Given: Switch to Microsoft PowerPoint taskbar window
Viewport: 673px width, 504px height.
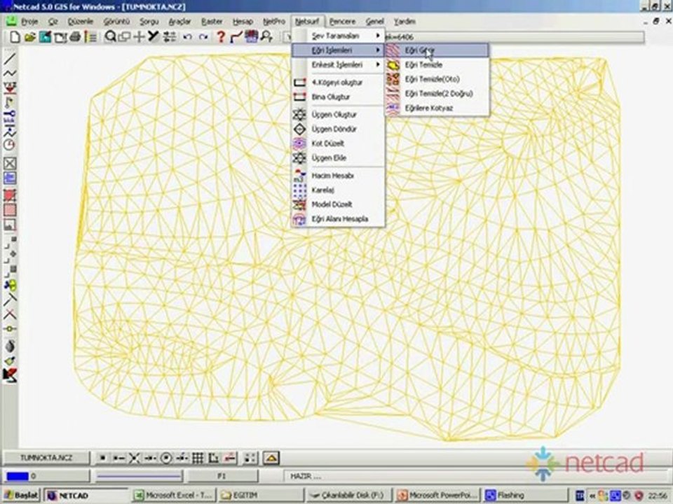Looking at the screenshot, I should (437, 496).
